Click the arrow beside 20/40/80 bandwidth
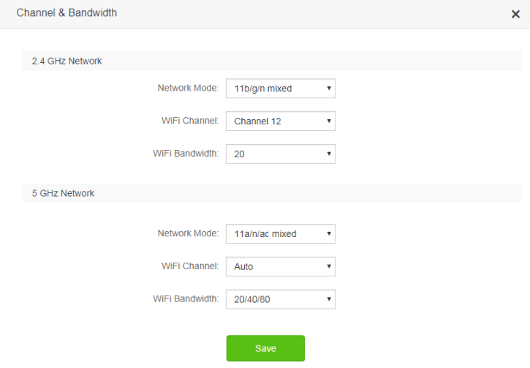 pos(329,298)
